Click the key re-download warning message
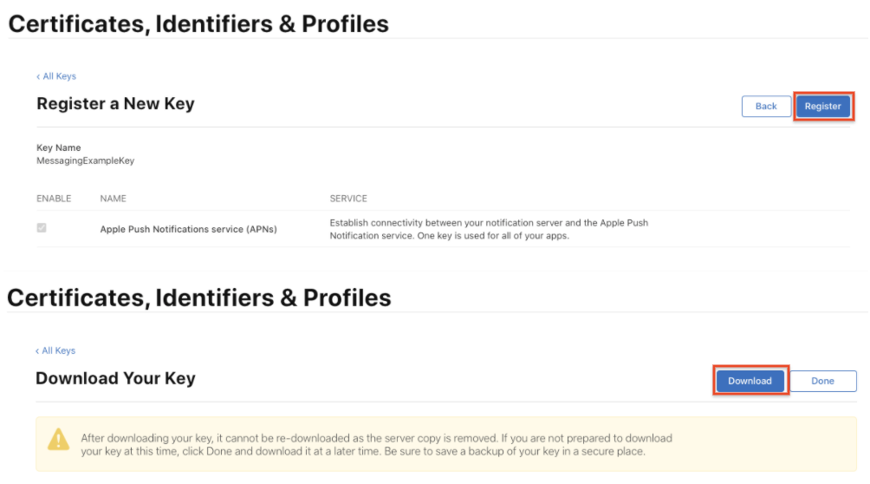The width and height of the screenshot is (870, 484). coord(375,444)
